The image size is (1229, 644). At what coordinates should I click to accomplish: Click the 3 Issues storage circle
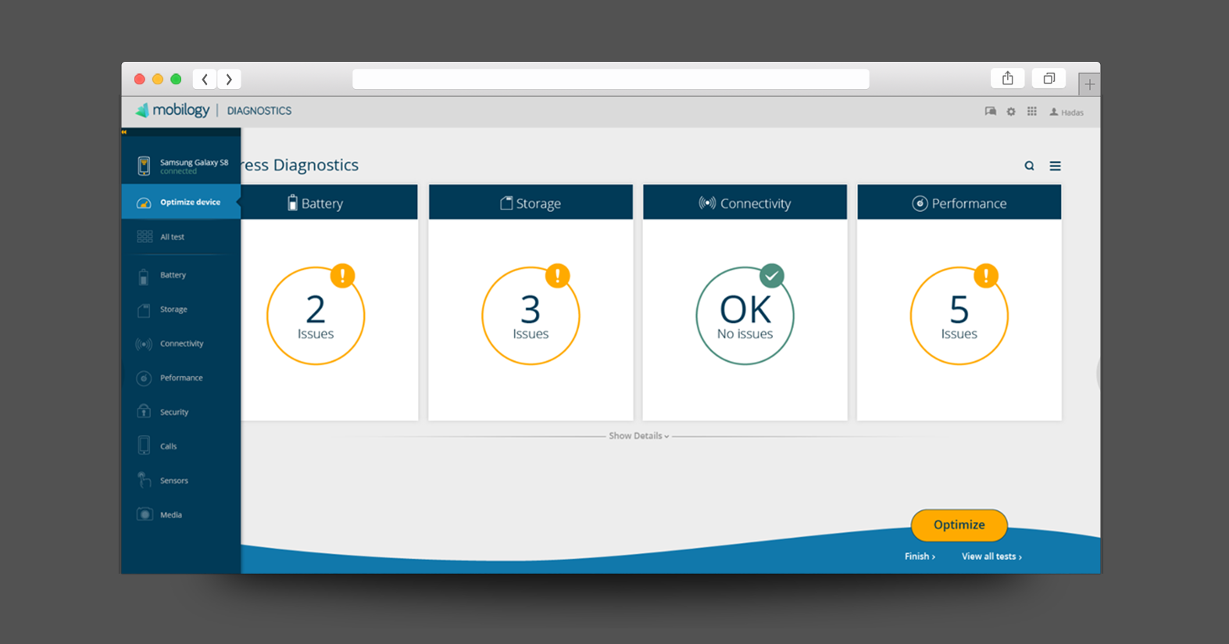pyautogui.click(x=531, y=316)
